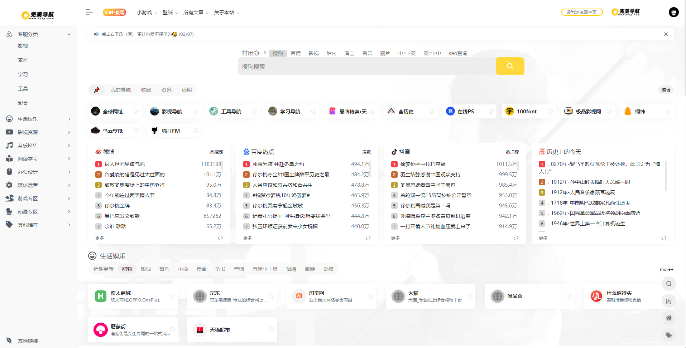Open the more+ link
Viewport: 686px width, 348px height.
click(x=666, y=269)
